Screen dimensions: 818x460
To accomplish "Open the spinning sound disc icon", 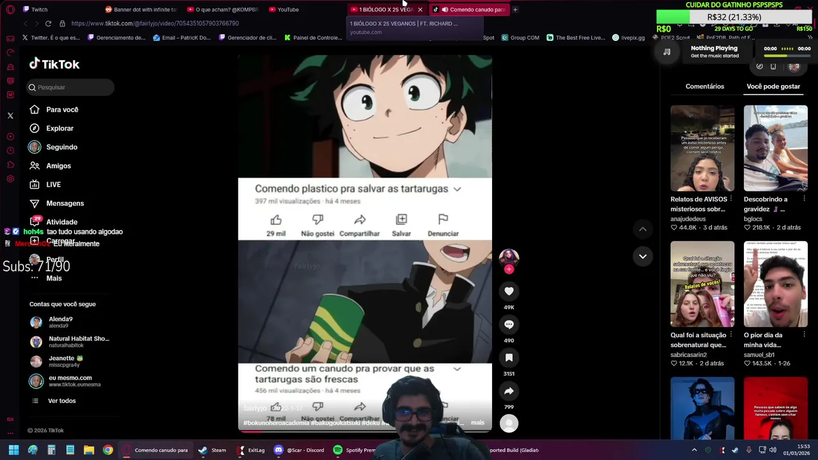I will click(509, 423).
